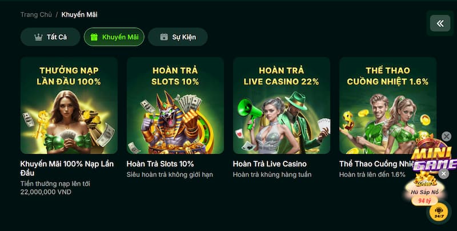Click calendar icon in Sự Kiện tab
The width and height of the screenshot is (457, 231).
coord(164,37)
